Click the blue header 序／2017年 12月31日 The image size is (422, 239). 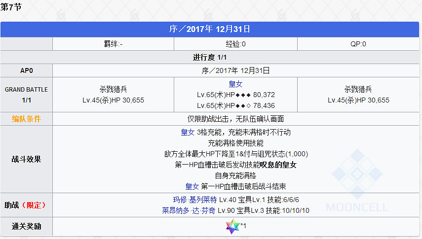(x=210, y=29)
